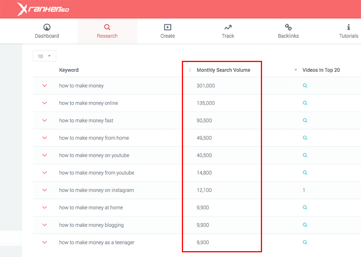Click the Tutorials info icon
Viewport: 361px width, 257px height.
pos(348,27)
